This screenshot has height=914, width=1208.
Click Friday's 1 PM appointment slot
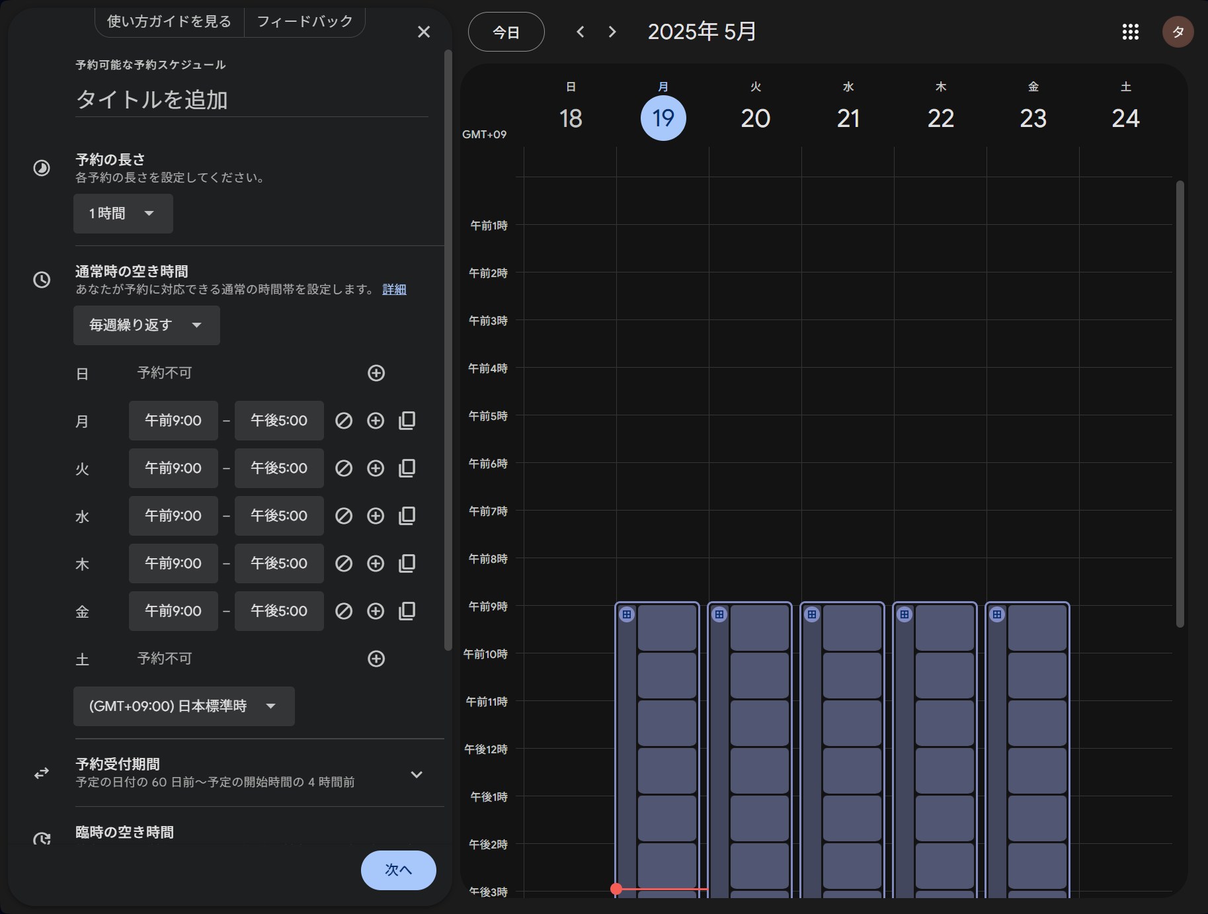[x=1037, y=819]
